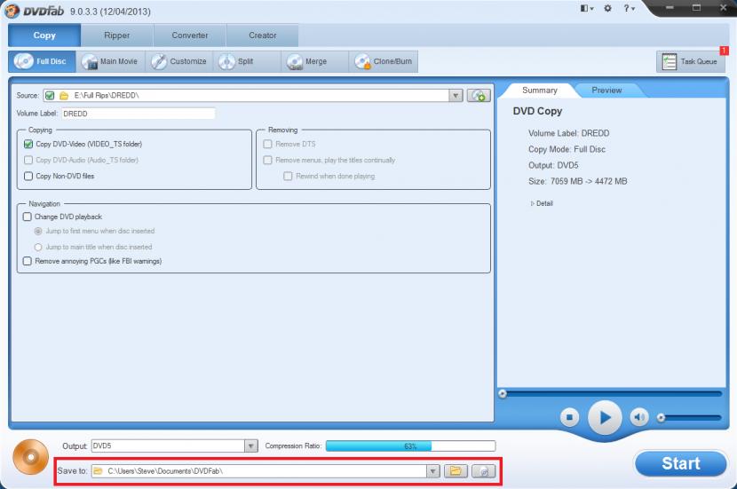
Task: Open the Customize copy mode
Action: tap(179, 61)
